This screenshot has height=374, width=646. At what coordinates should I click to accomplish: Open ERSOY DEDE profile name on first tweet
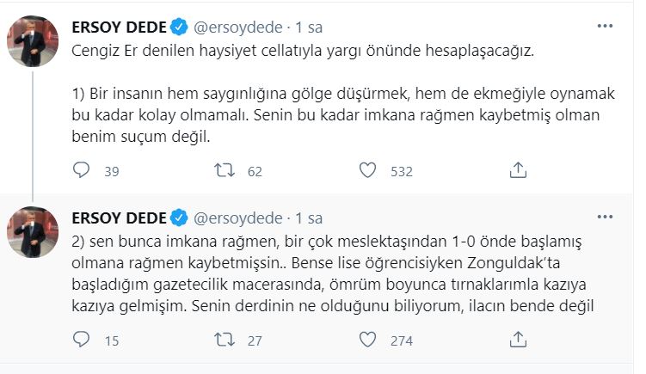pyautogui.click(x=119, y=26)
